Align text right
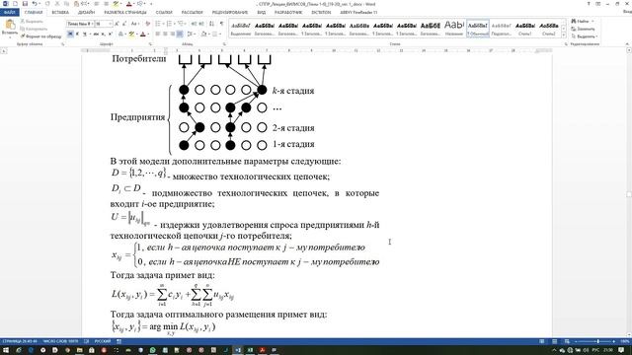This screenshot has height=355, width=632. pos(172,34)
